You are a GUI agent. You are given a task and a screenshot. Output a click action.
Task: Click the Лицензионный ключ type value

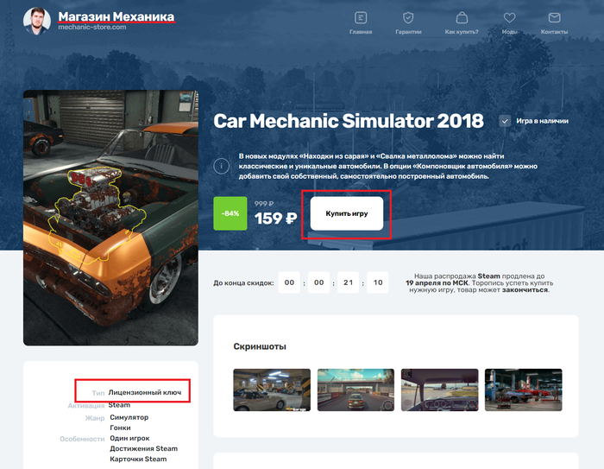pyautogui.click(x=145, y=393)
